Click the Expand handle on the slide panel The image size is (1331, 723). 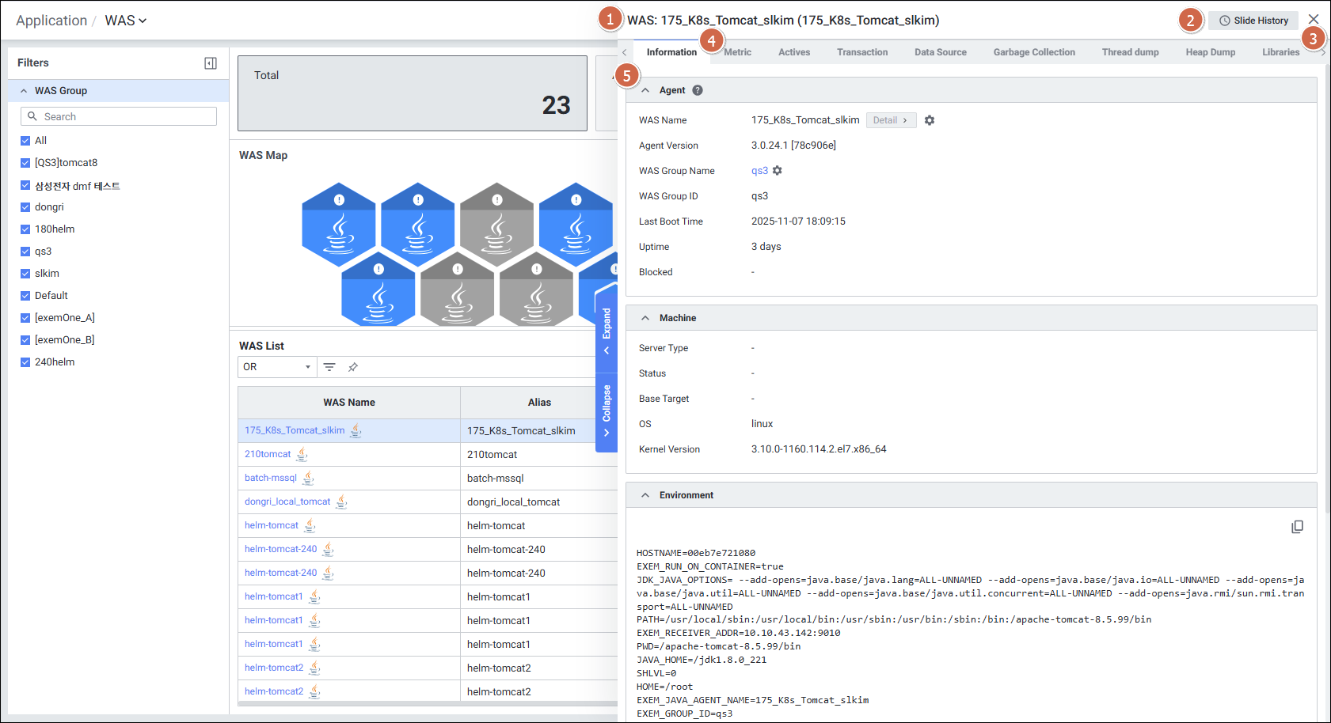point(607,330)
